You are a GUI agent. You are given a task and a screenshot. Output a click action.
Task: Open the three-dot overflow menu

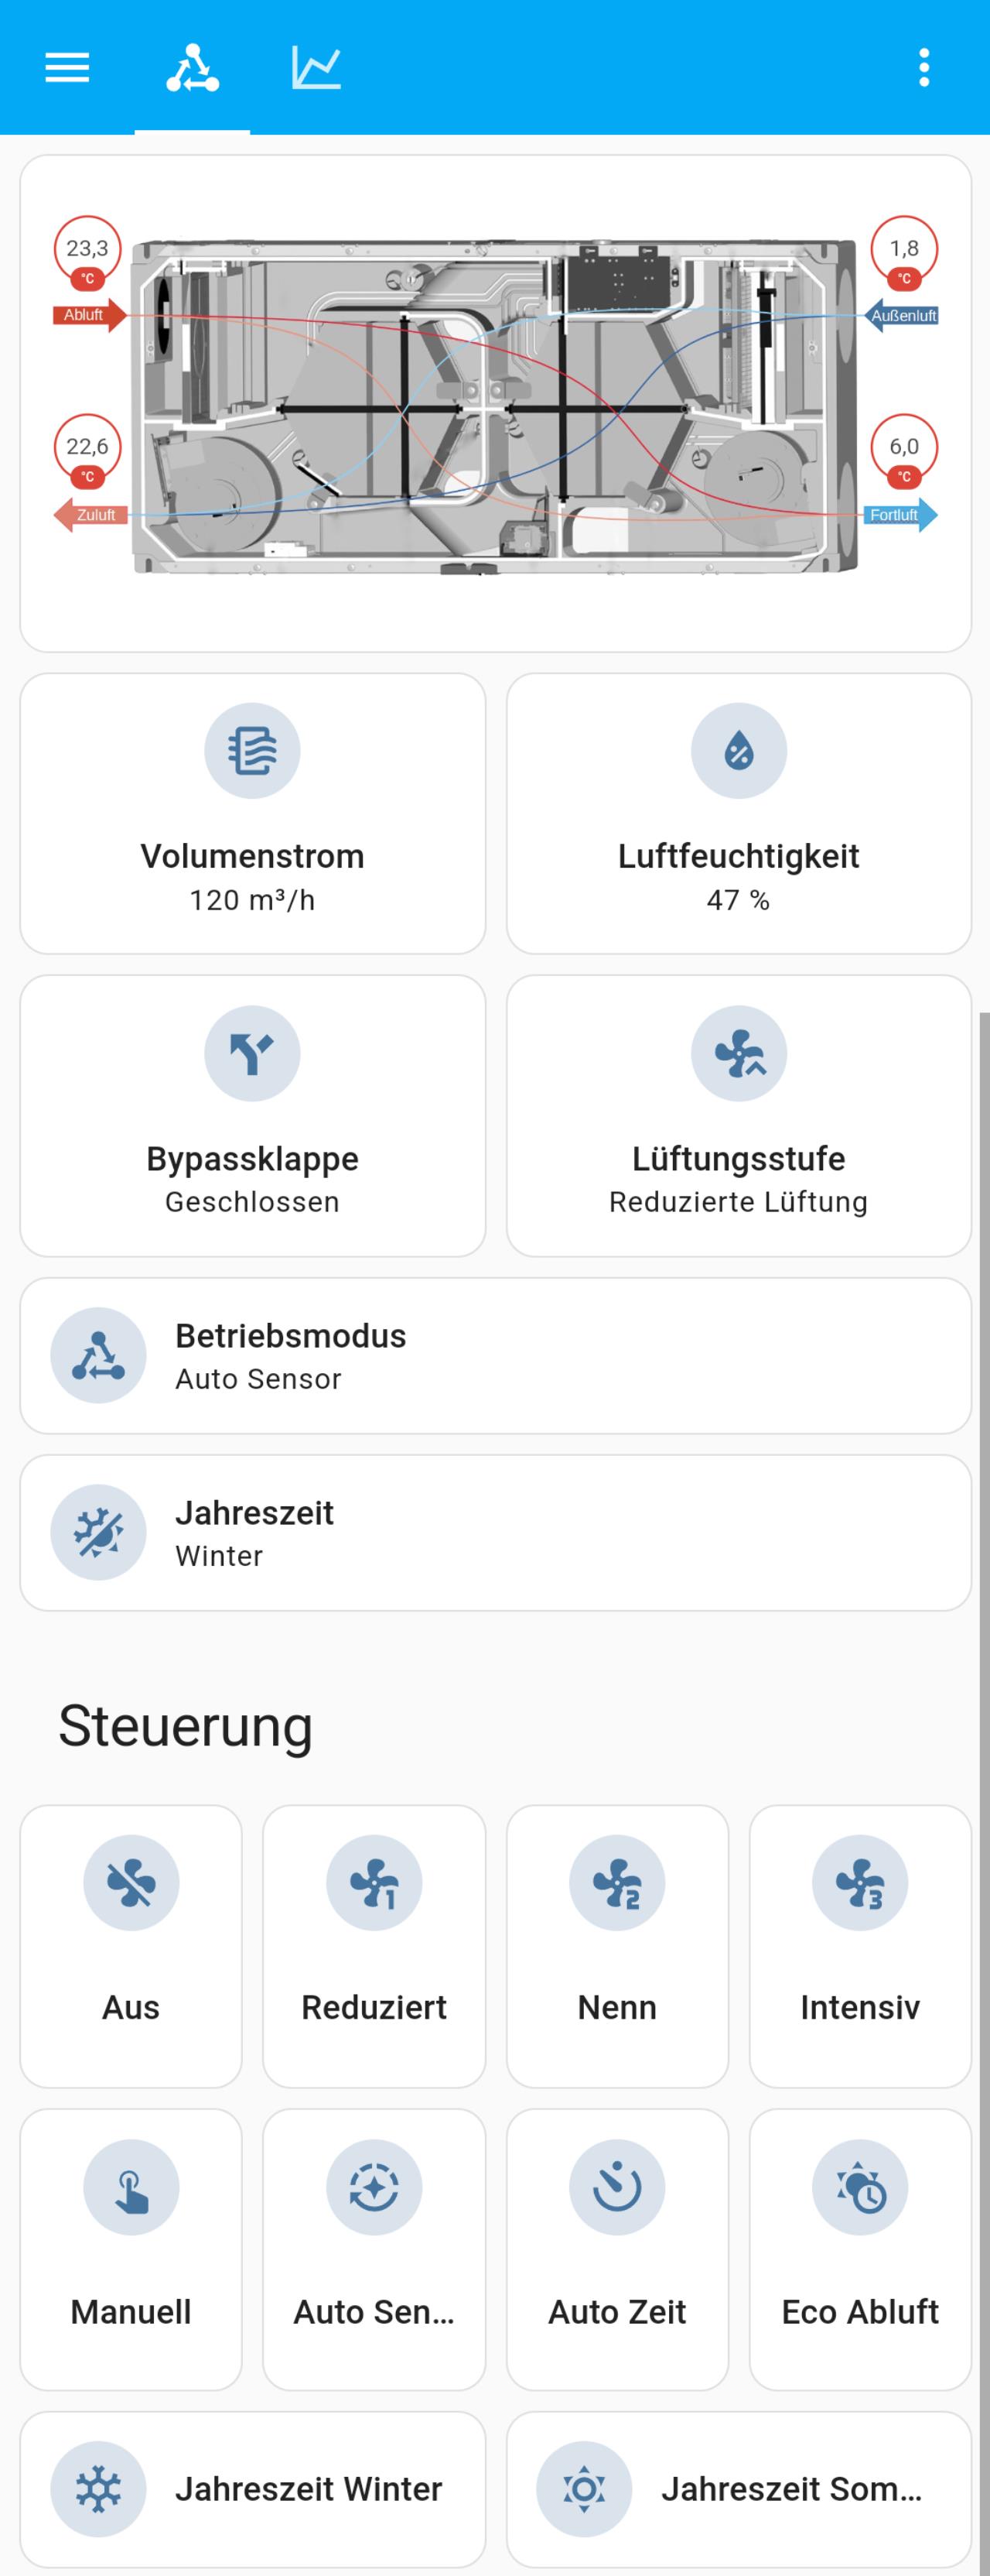tap(924, 67)
